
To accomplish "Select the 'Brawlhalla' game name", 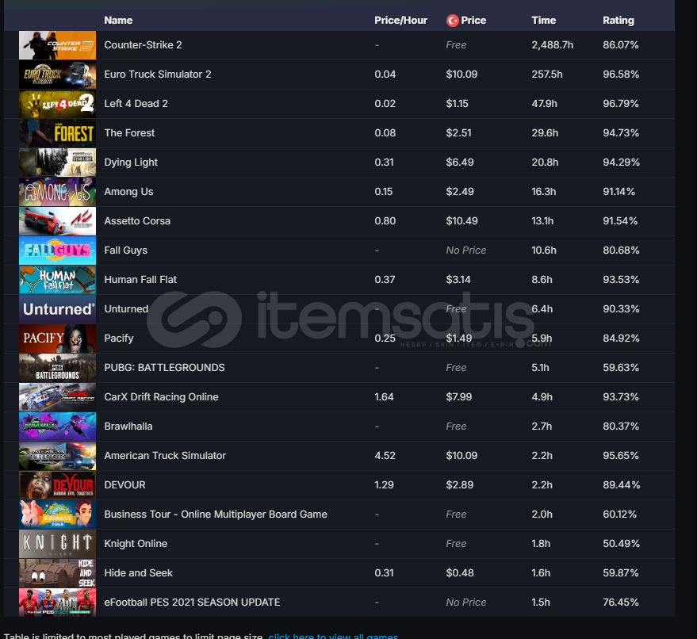I will point(128,427).
